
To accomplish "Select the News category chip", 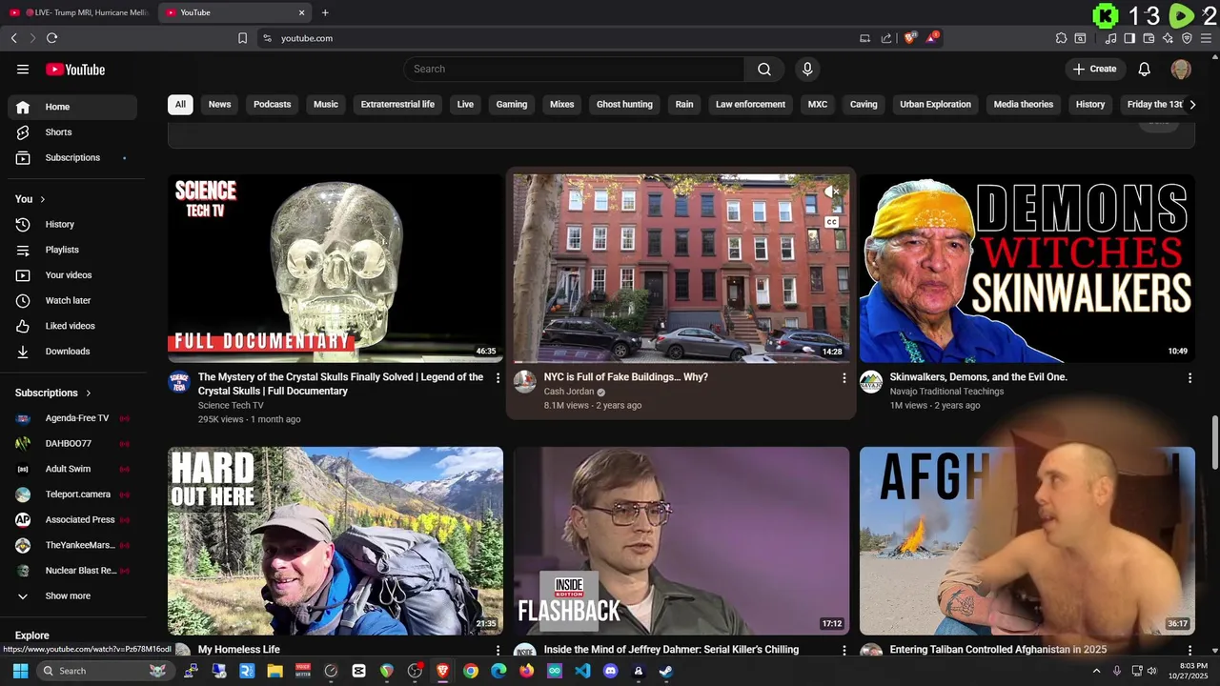I will (220, 105).
